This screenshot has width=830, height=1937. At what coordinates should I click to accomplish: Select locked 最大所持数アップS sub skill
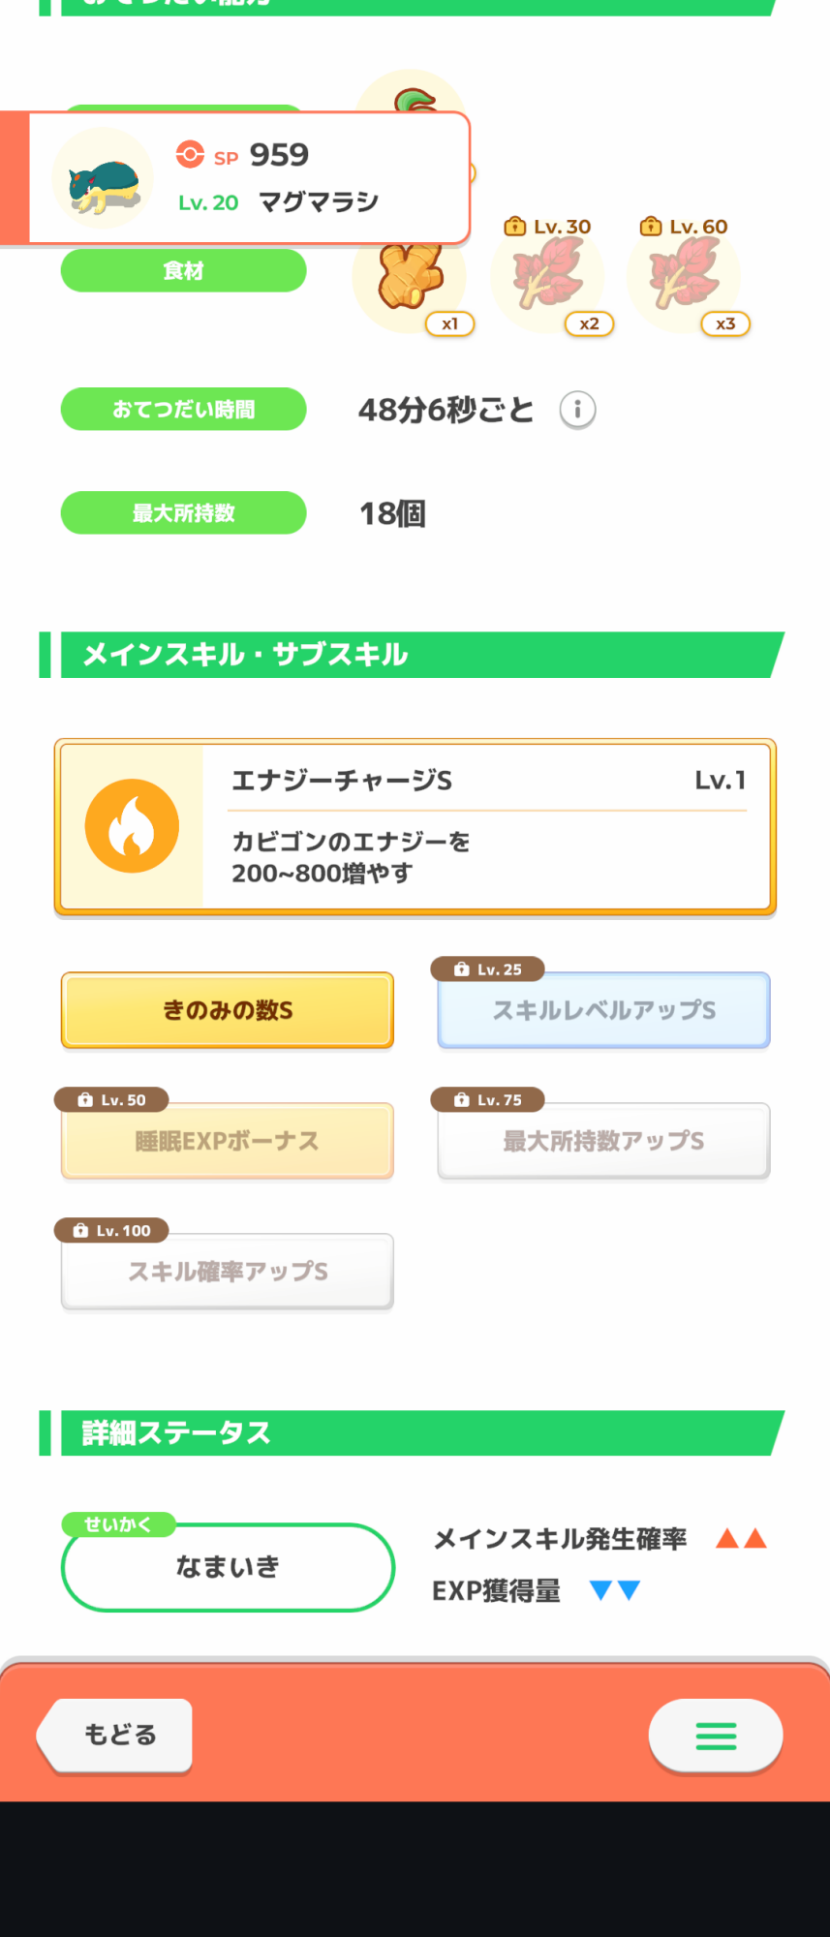point(603,1141)
